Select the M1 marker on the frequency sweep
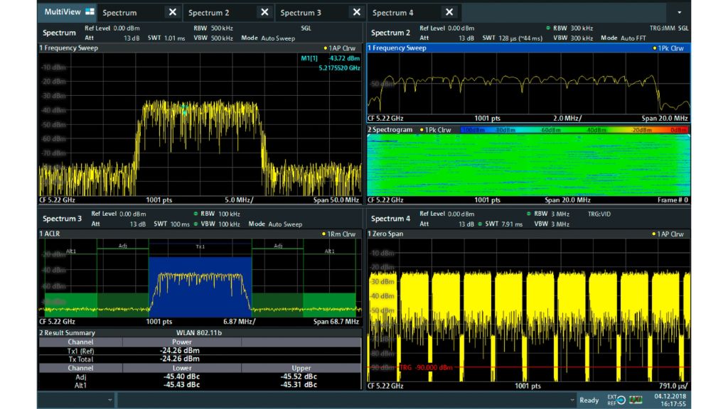The height and width of the screenshot is (409, 728). tap(183, 109)
